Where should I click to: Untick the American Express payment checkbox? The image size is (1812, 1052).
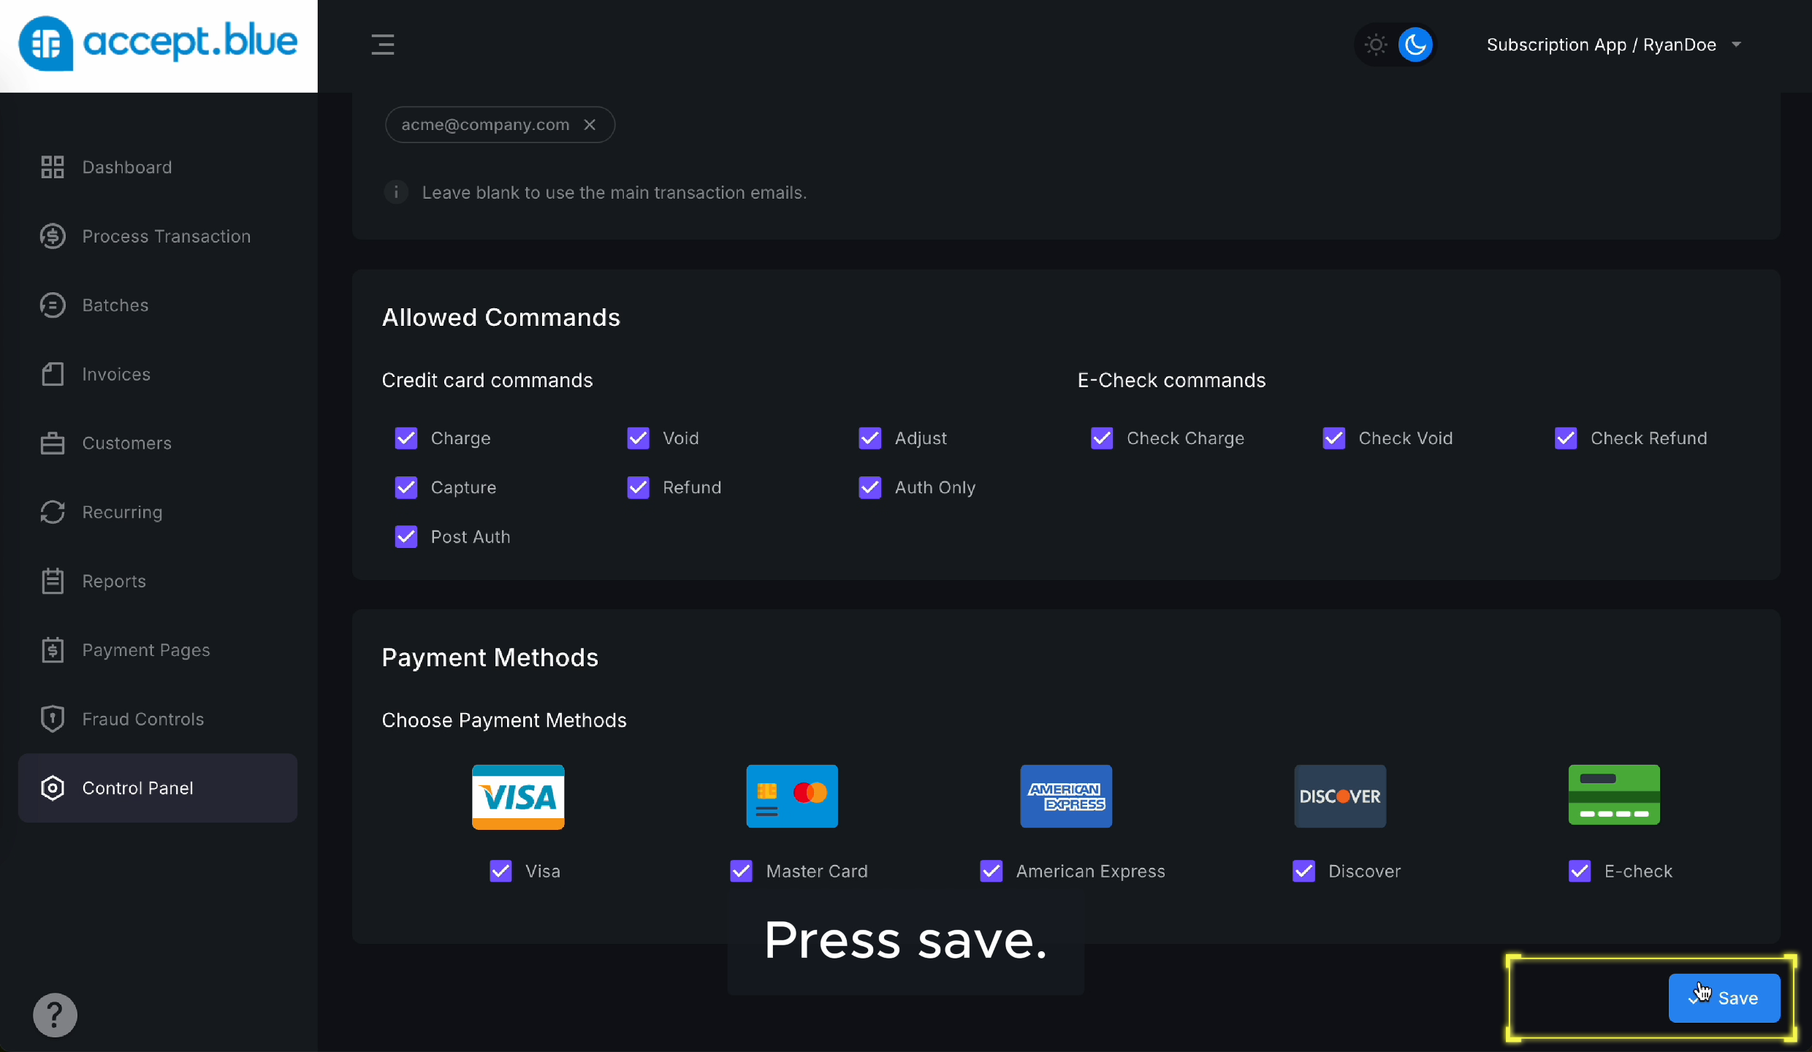coord(991,871)
